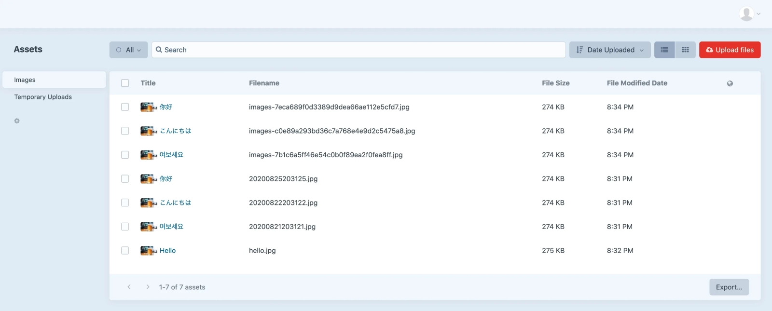The width and height of the screenshot is (772, 311).
Task: Click the globe icon in table header
Action: point(730,83)
